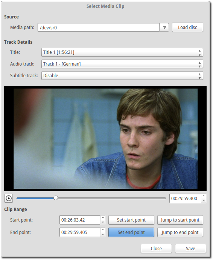Click Jump to start point button
This screenshot has height=260, width=213.
tap(180, 220)
